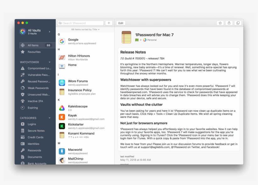Viewport: 258px width, 185px height.
Task: Select the Passwords category key icon
Action: pyautogui.click(x=23, y=150)
